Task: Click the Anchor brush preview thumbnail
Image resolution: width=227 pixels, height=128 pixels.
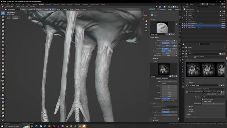Action: [162, 27]
